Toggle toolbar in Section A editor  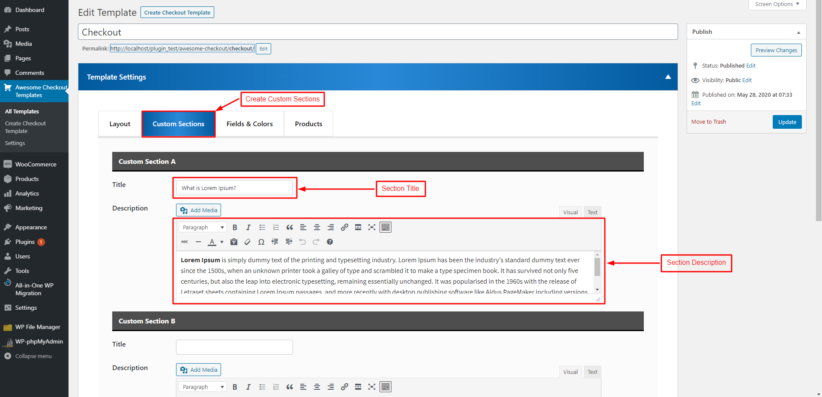coord(386,227)
